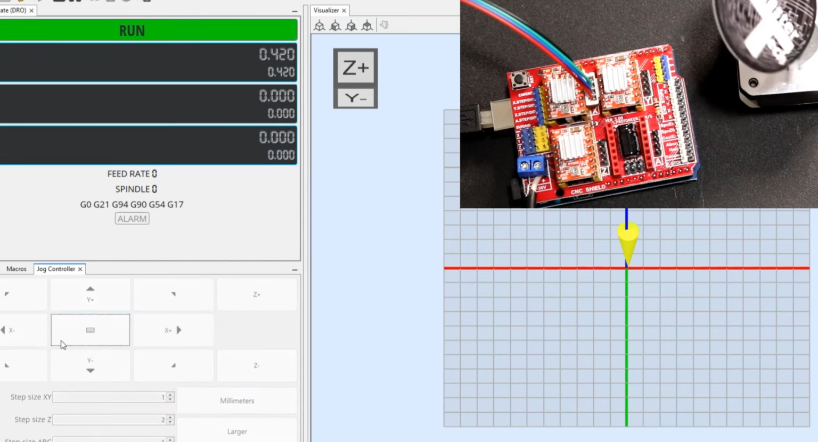818x442 pixels.
Task: Click the Larger step size button
Action: pos(237,431)
